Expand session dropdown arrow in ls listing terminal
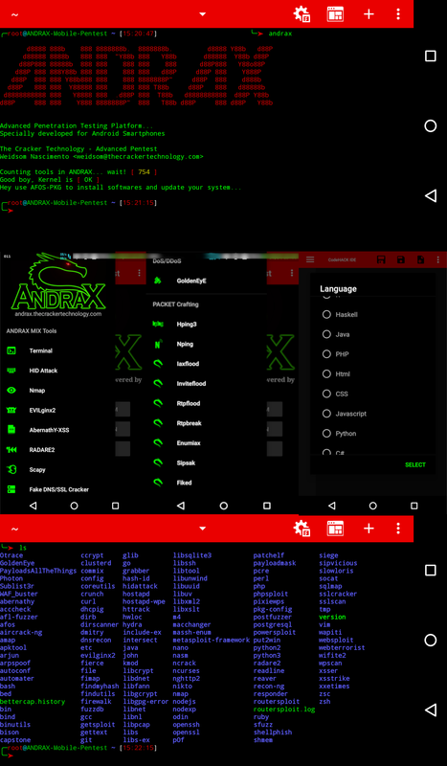 click(203, 529)
